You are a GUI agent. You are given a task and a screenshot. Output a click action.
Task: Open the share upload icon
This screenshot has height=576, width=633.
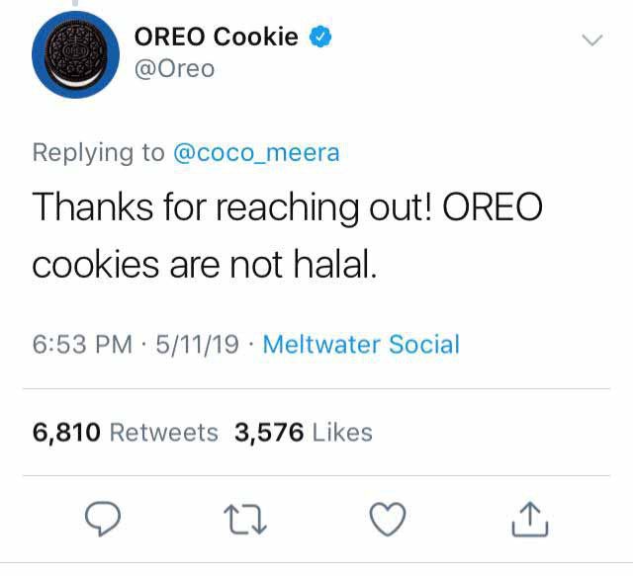pyautogui.click(x=530, y=519)
